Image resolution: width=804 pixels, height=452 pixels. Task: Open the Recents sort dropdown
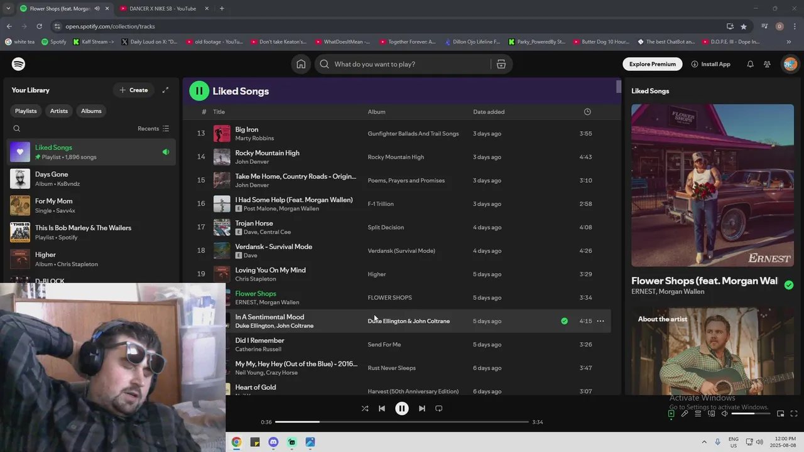[153, 129]
